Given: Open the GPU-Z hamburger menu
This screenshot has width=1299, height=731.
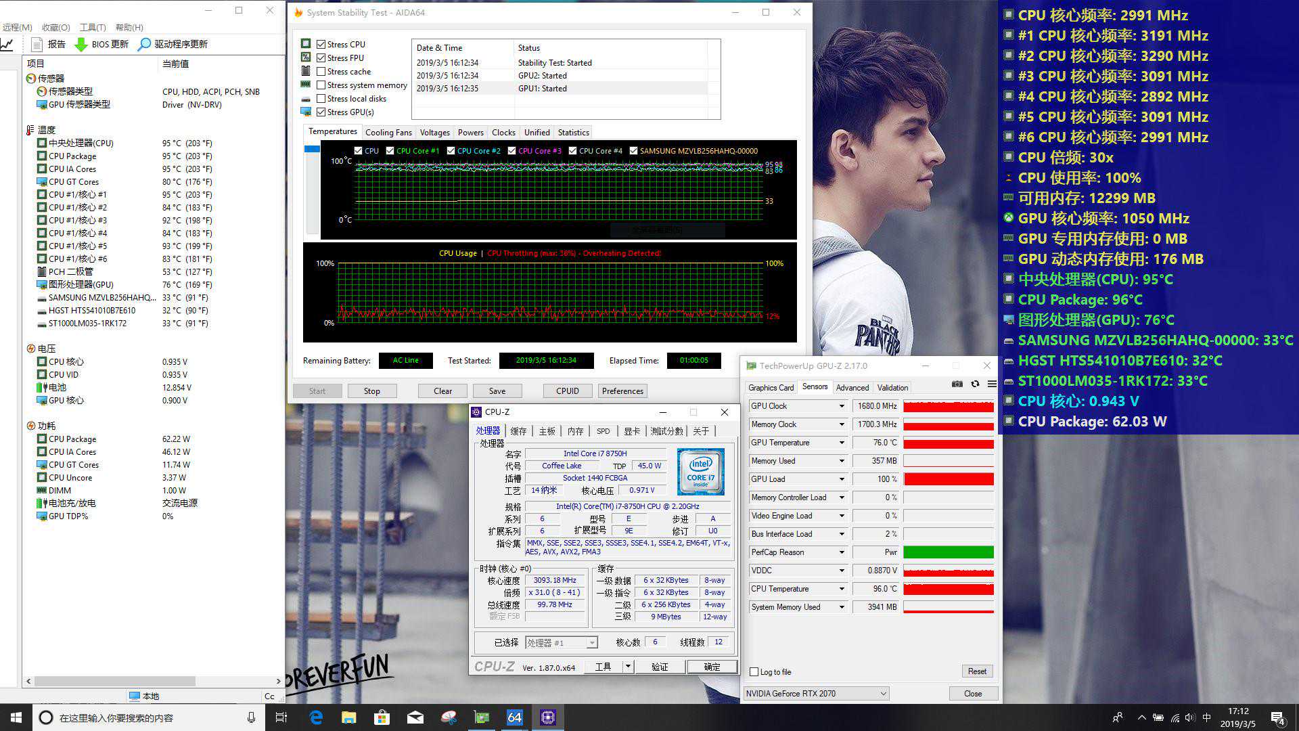Looking at the screenshot, I should 992,384.
